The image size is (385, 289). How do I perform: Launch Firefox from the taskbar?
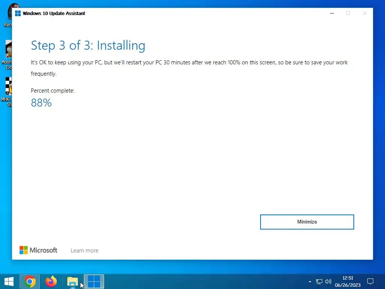coord(51,281)
